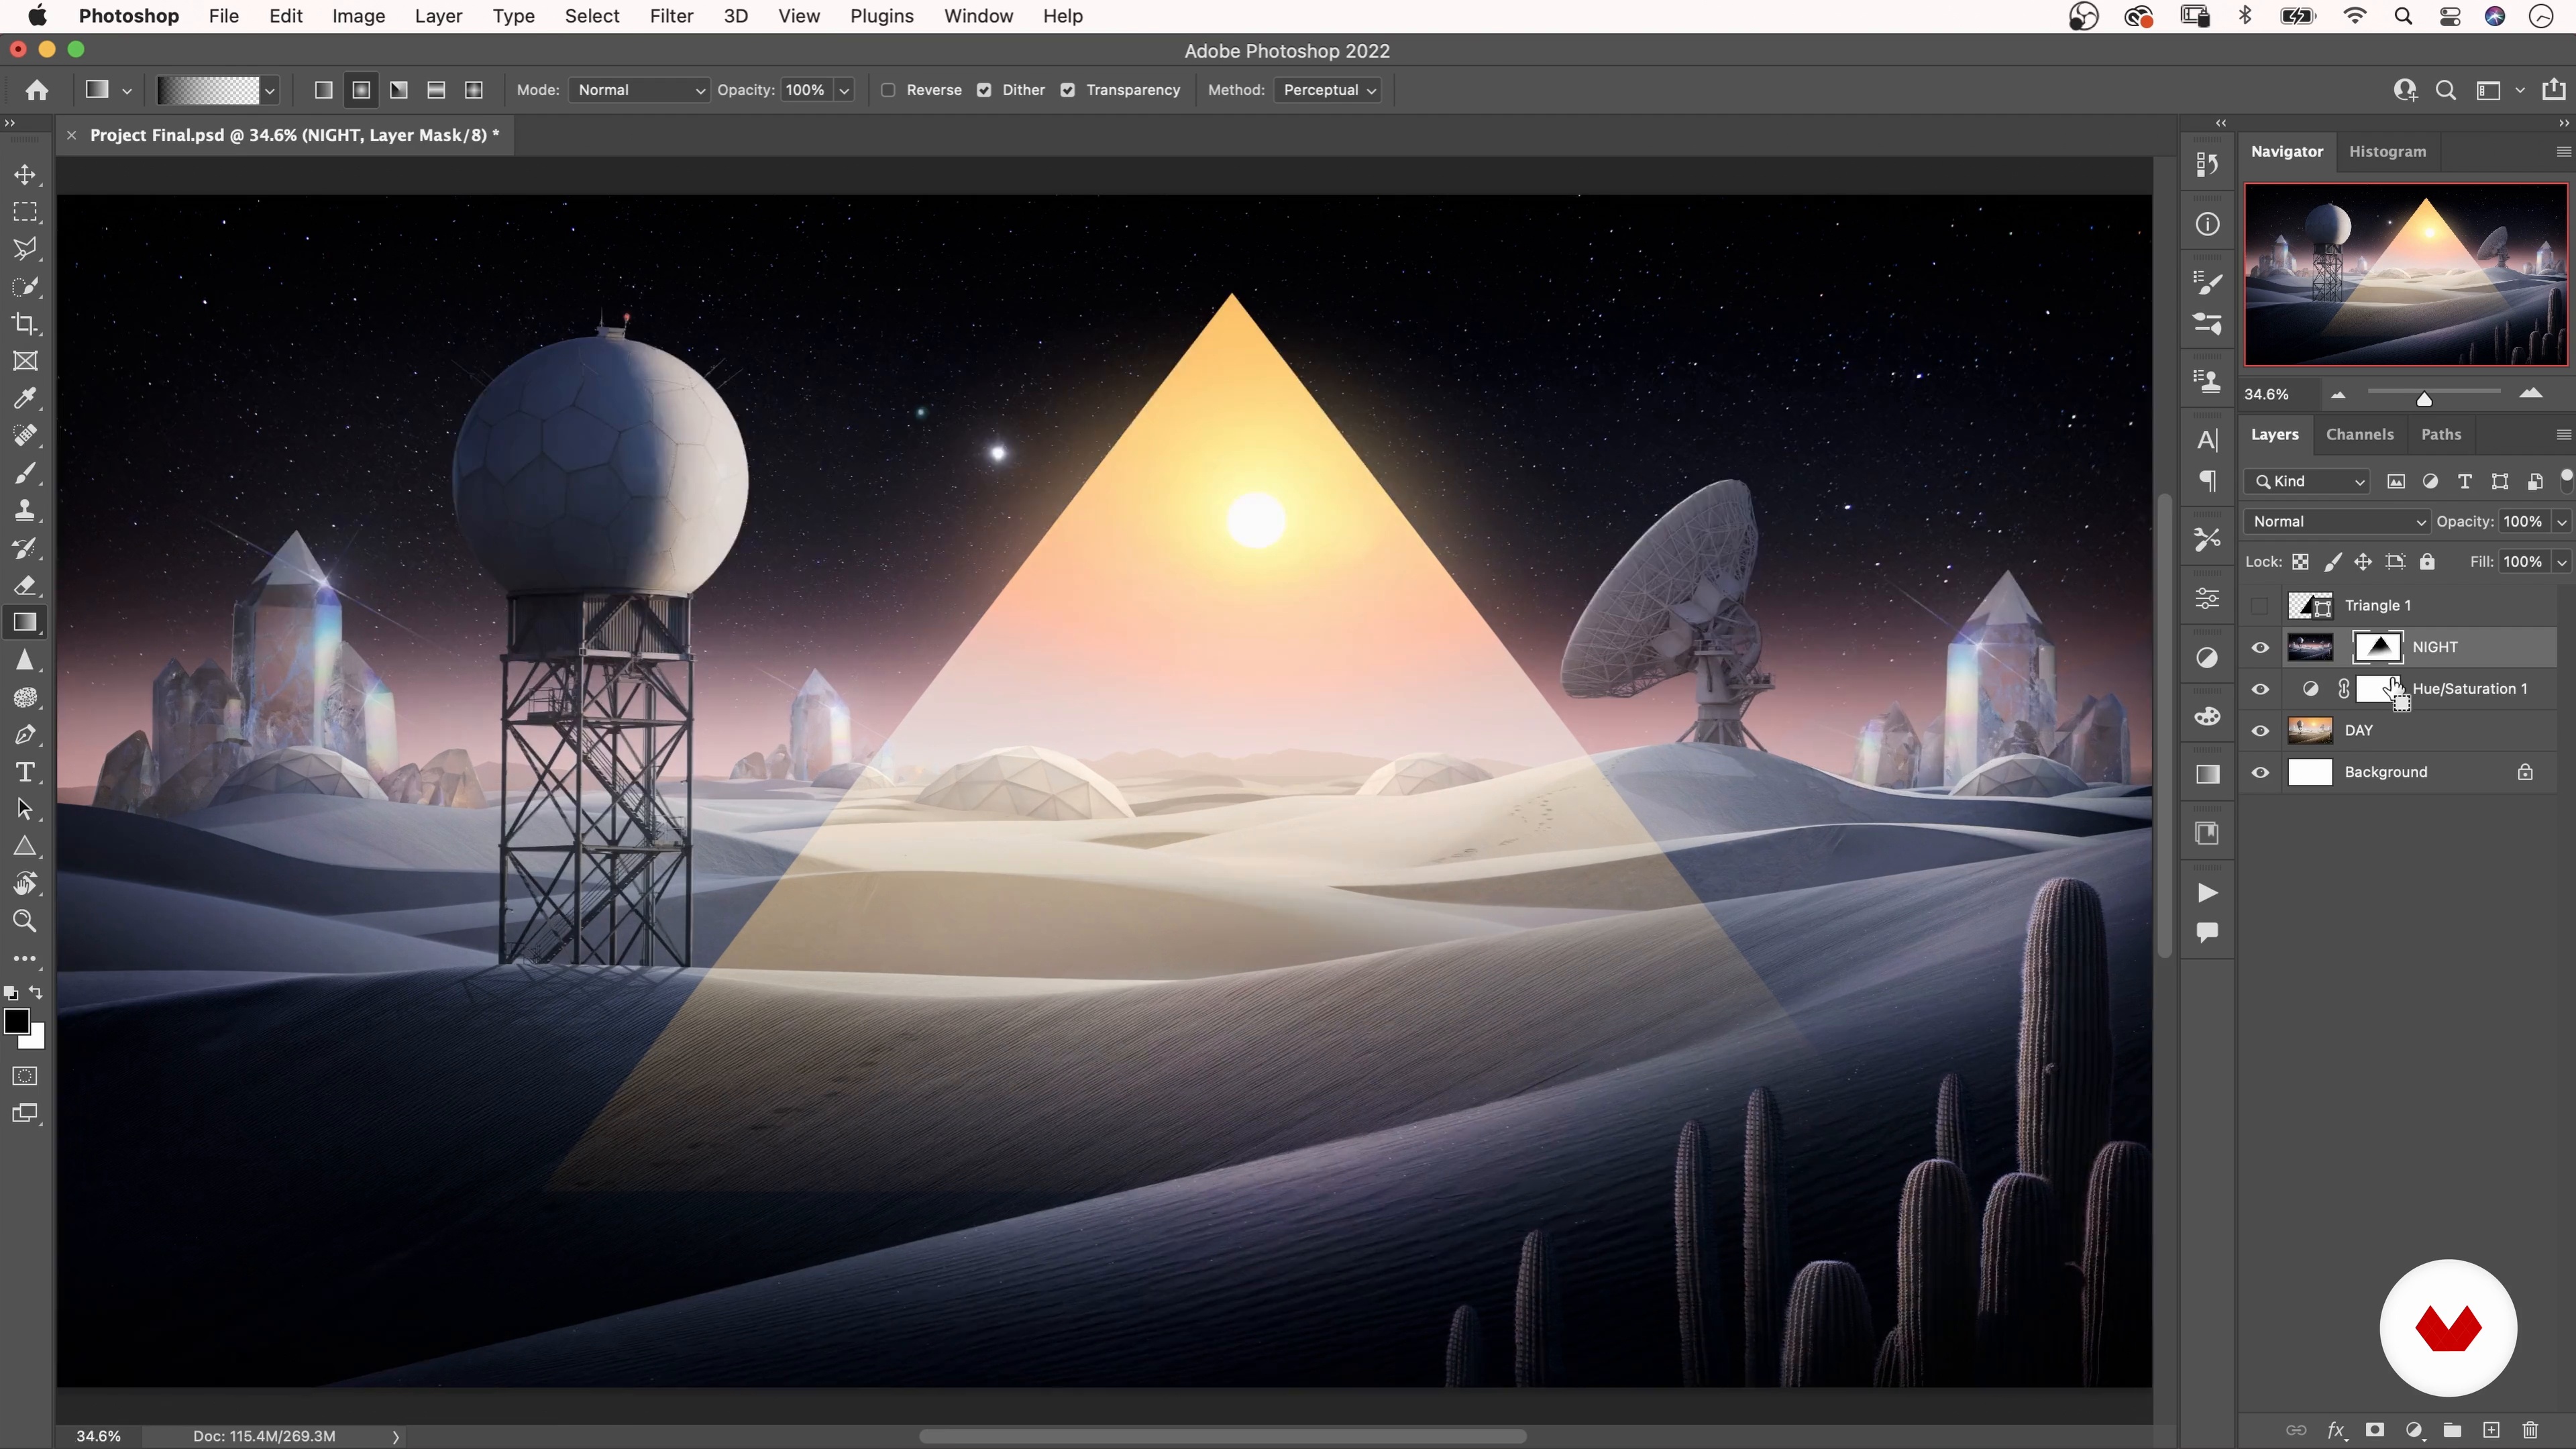Open the layer Fill dropdown arrow
Image resolution: width=2576 pixels, height=1449 pixels.
[x=2562, y=562]
